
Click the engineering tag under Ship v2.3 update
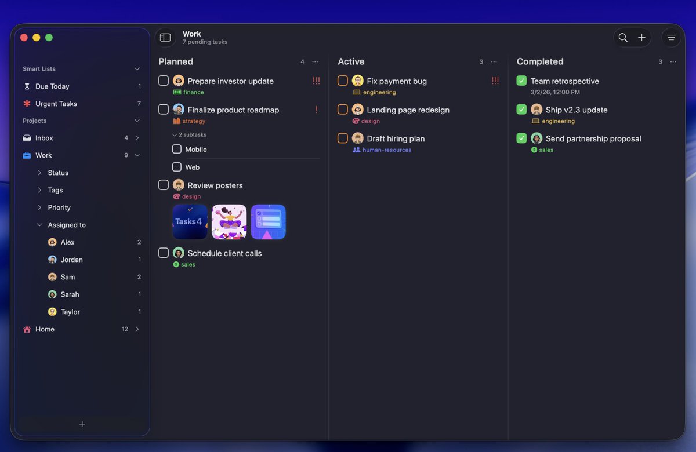(553, 121)
